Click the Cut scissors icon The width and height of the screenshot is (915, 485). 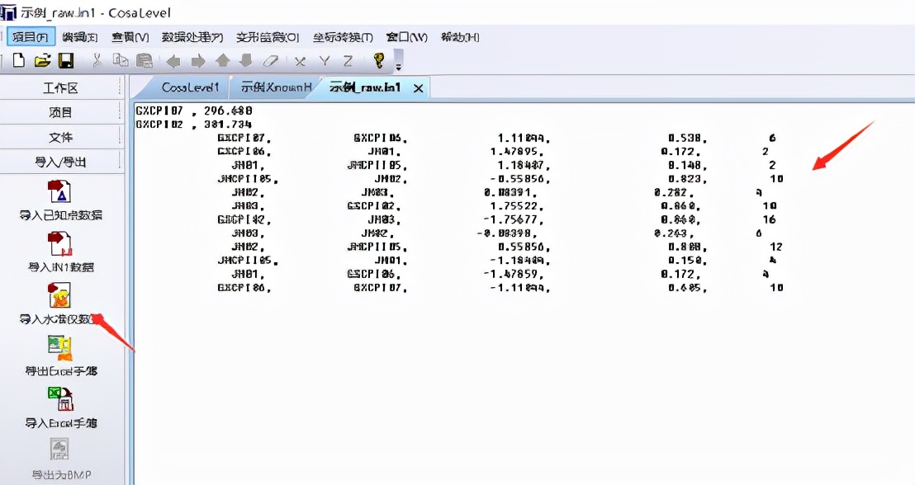[97, 61]
